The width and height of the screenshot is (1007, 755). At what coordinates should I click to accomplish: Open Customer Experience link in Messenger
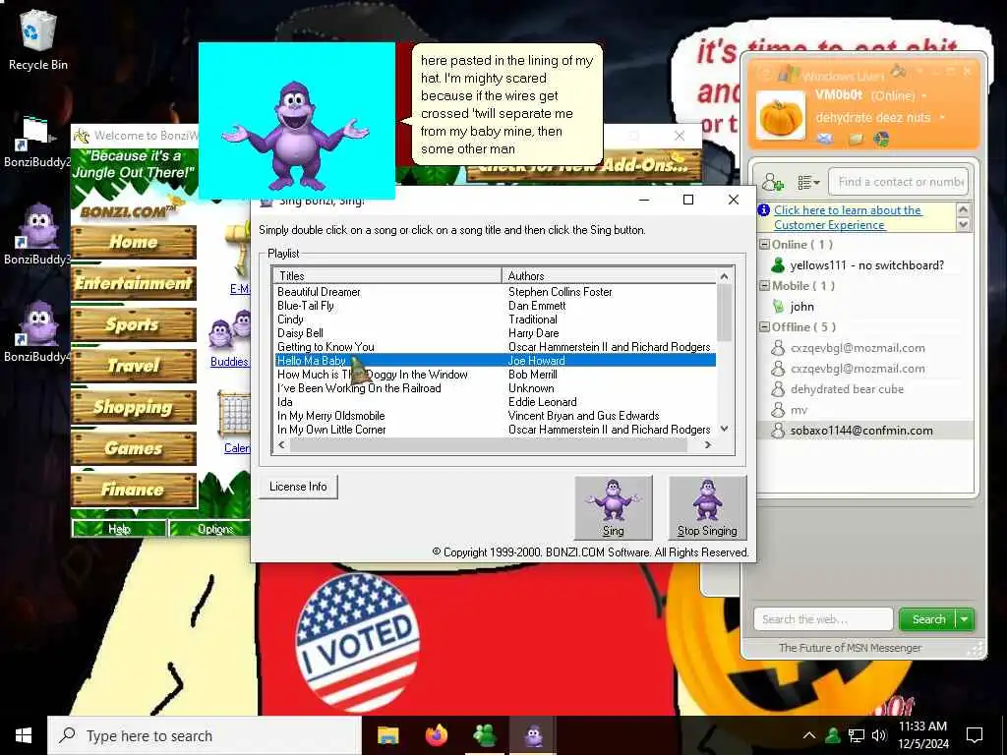click(848, 217)
